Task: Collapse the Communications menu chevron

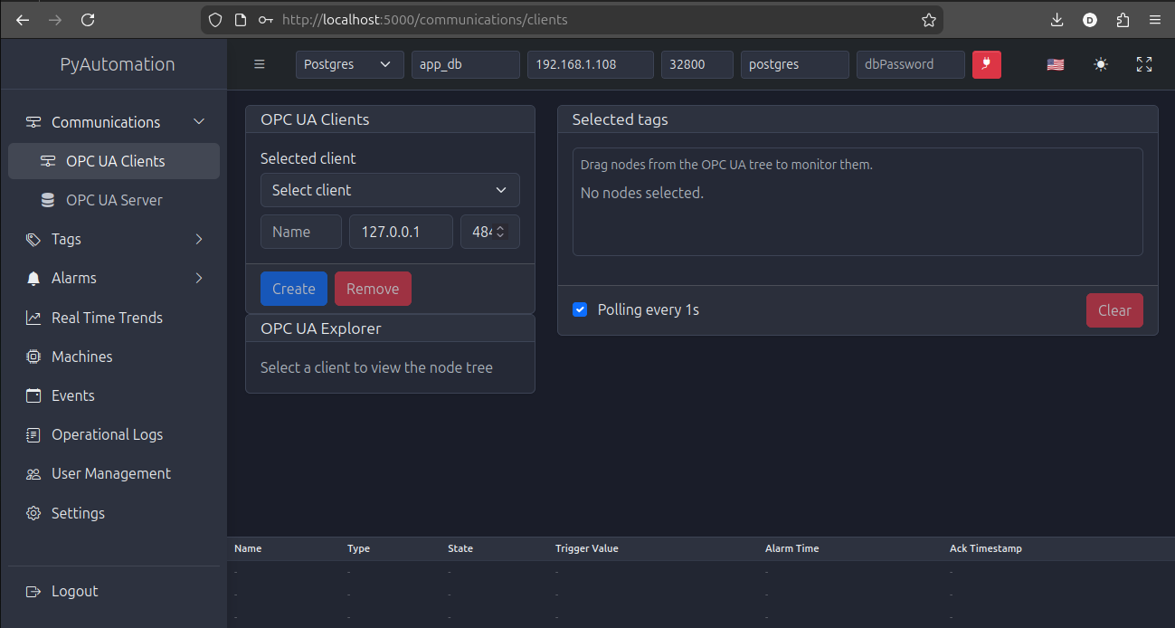Action: point(199,122)
